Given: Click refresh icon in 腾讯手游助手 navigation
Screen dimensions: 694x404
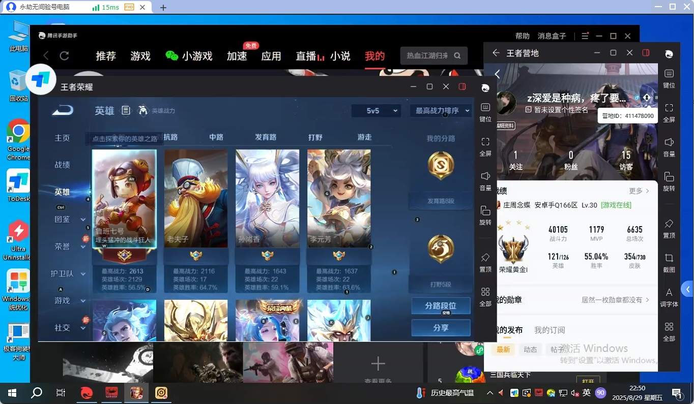Looking at the screenshot, I should tap(64, 55).
